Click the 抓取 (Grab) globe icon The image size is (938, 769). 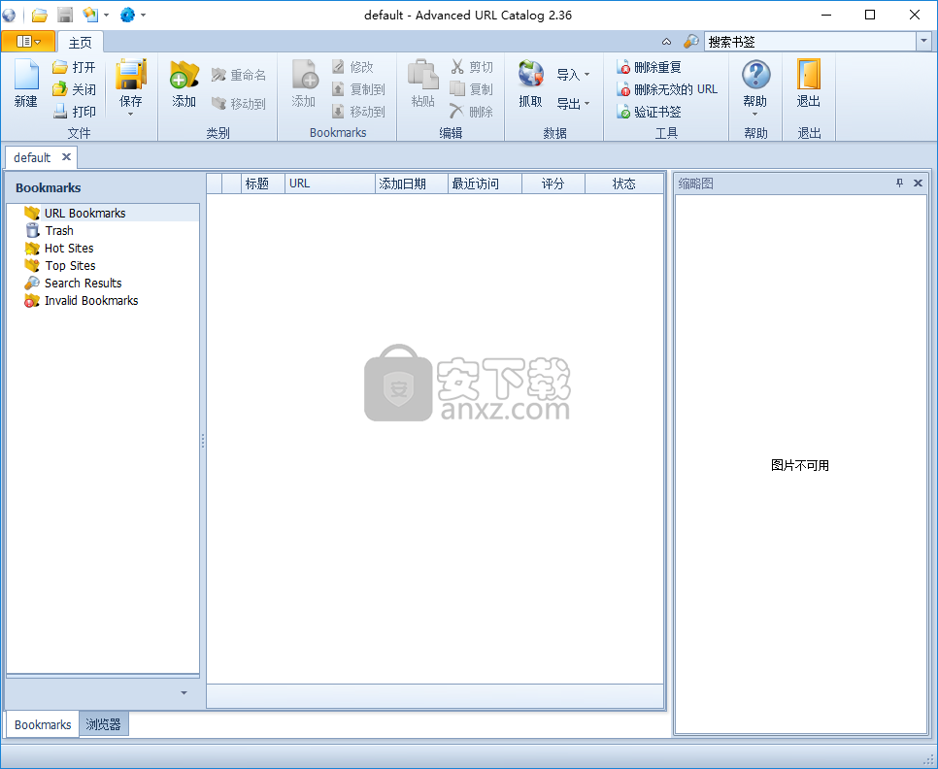pyautogui.click(x=530, y=78)
